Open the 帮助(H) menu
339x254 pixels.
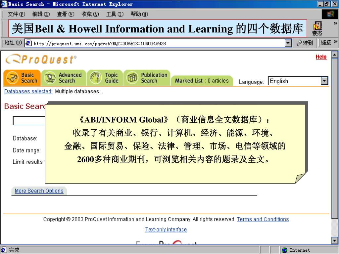(x=139, y=14)
